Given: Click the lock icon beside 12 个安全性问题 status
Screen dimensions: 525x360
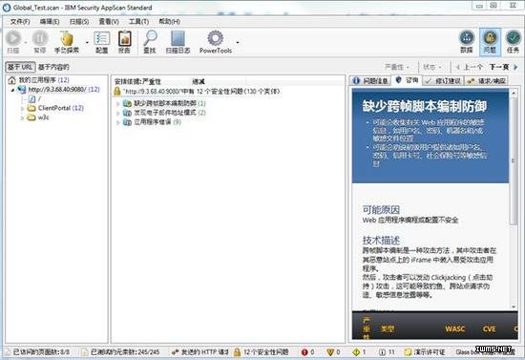Looking at the screenshot, I should click(x=237, y=352).
